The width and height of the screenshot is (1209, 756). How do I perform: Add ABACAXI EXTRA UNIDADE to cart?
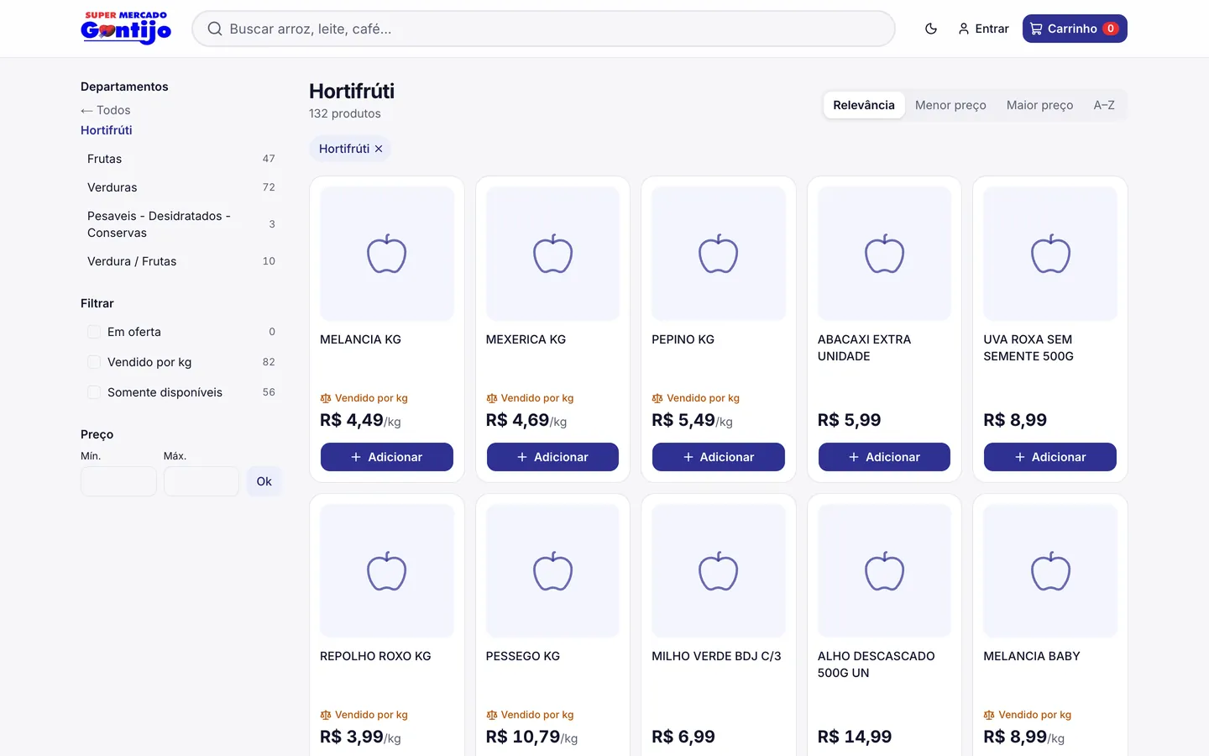pyautogui.click(x=884, y=457)
